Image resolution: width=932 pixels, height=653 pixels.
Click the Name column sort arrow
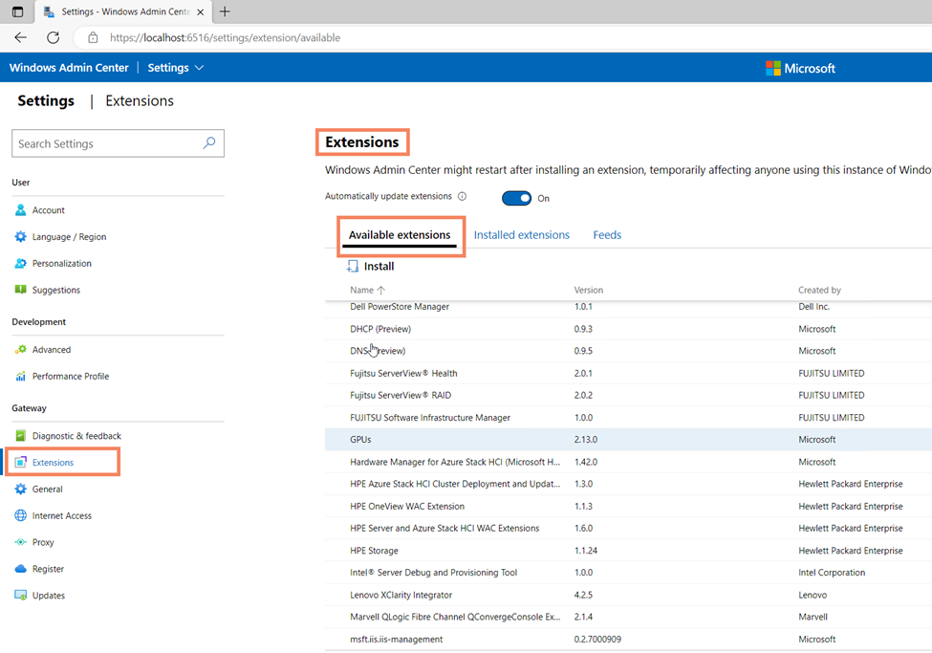(x=381, y=291)
